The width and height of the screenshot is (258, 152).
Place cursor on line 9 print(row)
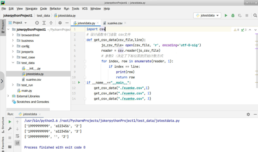[125, 72]
